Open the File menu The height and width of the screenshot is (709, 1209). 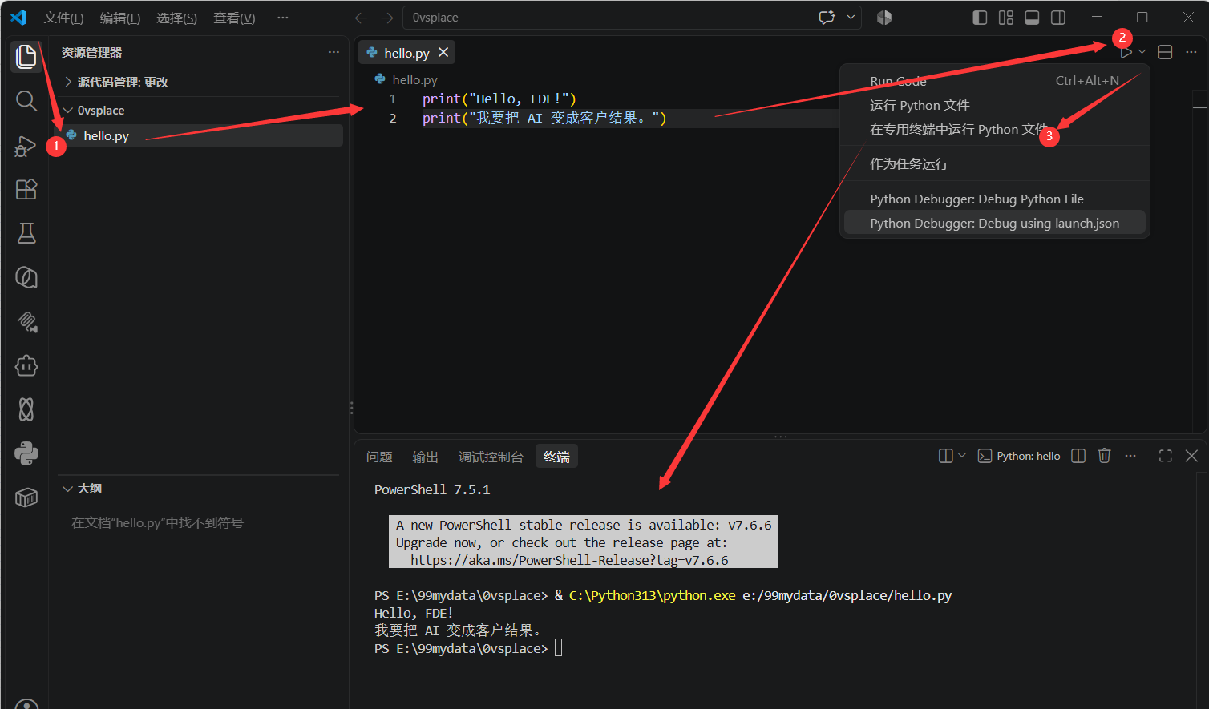63,18
